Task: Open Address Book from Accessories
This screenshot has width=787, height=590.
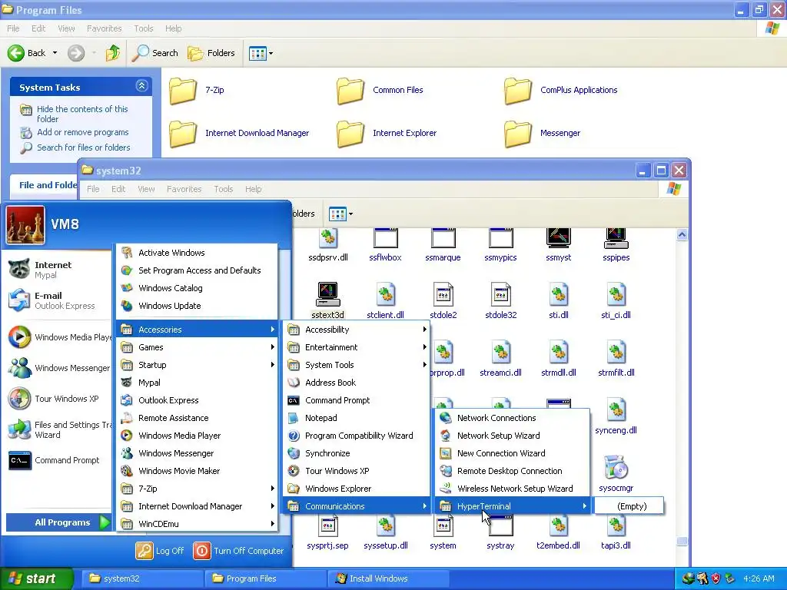Action: pos(357,383)
